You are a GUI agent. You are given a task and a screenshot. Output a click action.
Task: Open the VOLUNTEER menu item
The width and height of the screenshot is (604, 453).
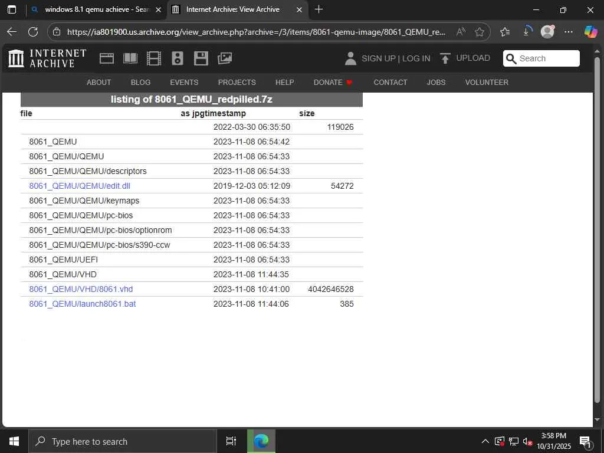tap(487, 82)
